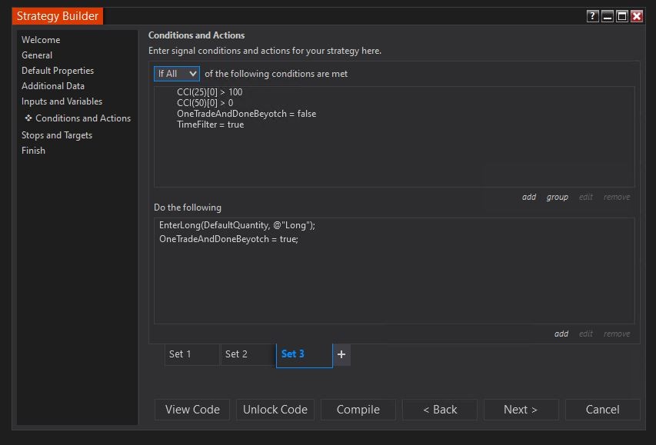
Task: Click group link under conditions list
Action: pyautogui.click(x=558, y=197)
